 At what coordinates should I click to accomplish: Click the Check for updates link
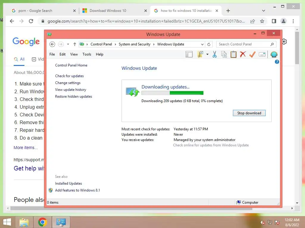click(x=69, y=76)
